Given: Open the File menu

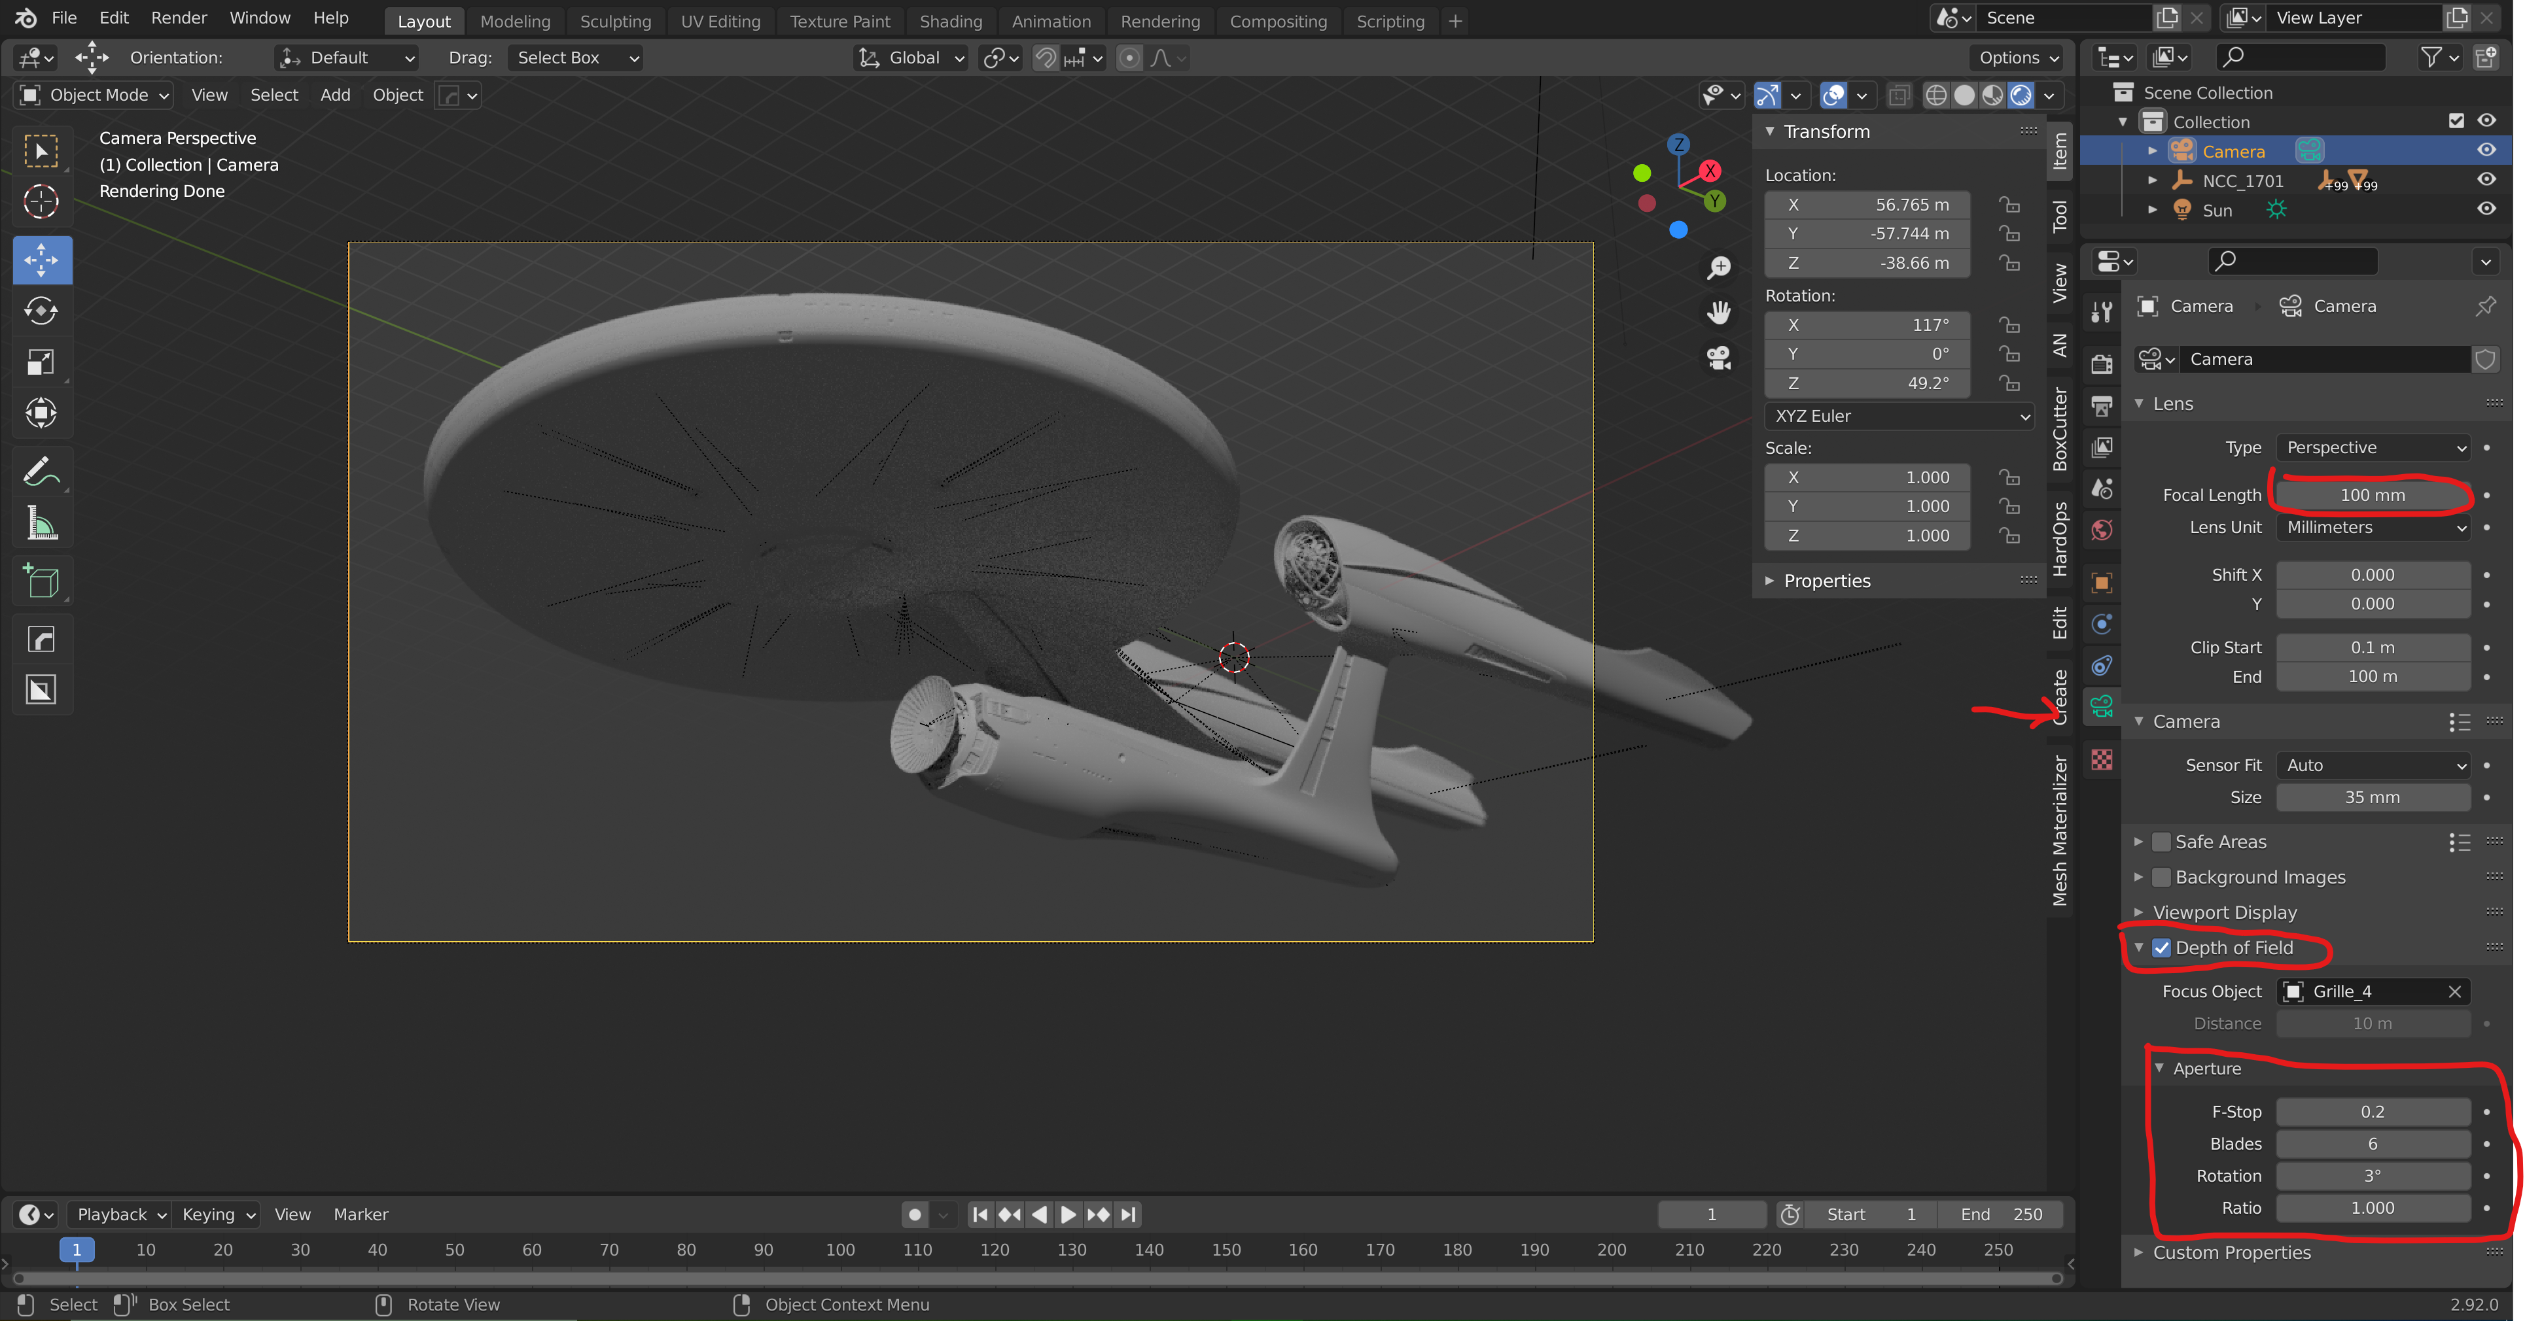Looking at the screenshot, I should coord(63,18).
